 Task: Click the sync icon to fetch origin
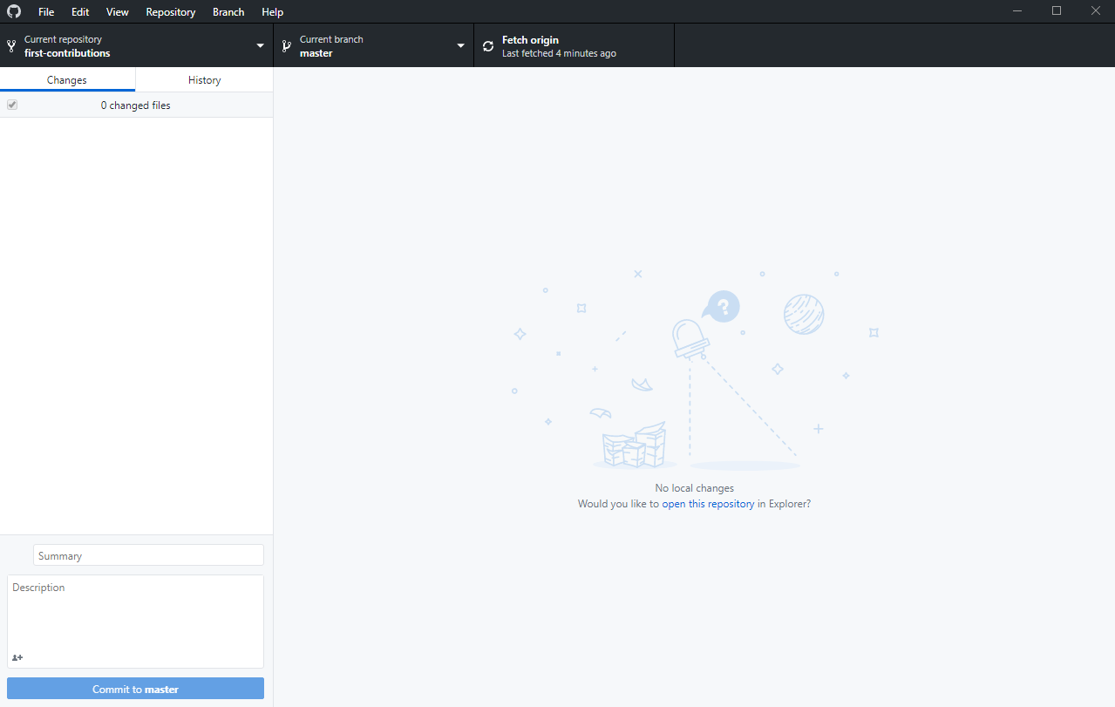487,44
